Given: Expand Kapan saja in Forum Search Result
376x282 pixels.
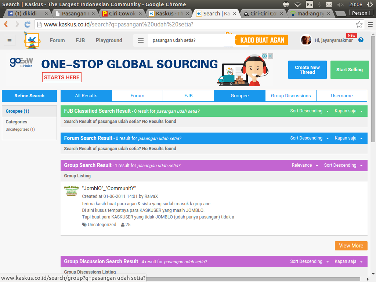Looking at the screenshot, I should tap(349, 138).
